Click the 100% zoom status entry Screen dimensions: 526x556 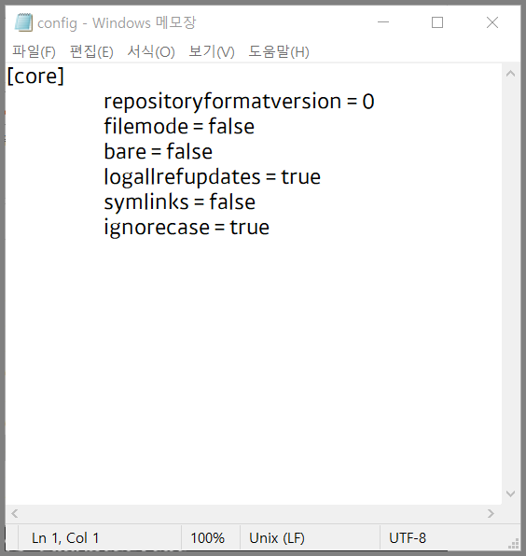208,538
